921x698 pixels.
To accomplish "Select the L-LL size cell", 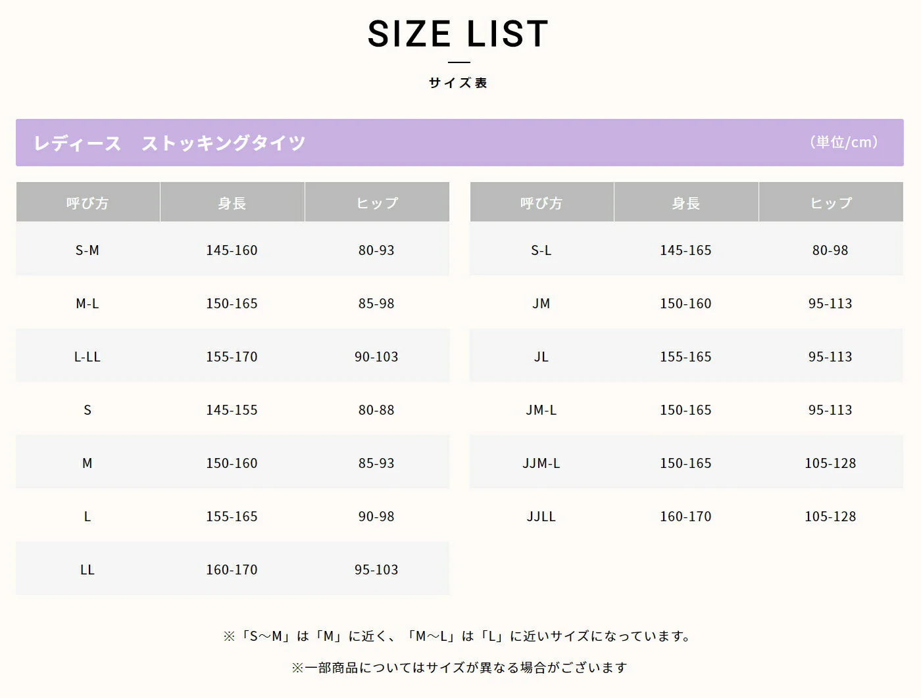I will click(87, 356).
